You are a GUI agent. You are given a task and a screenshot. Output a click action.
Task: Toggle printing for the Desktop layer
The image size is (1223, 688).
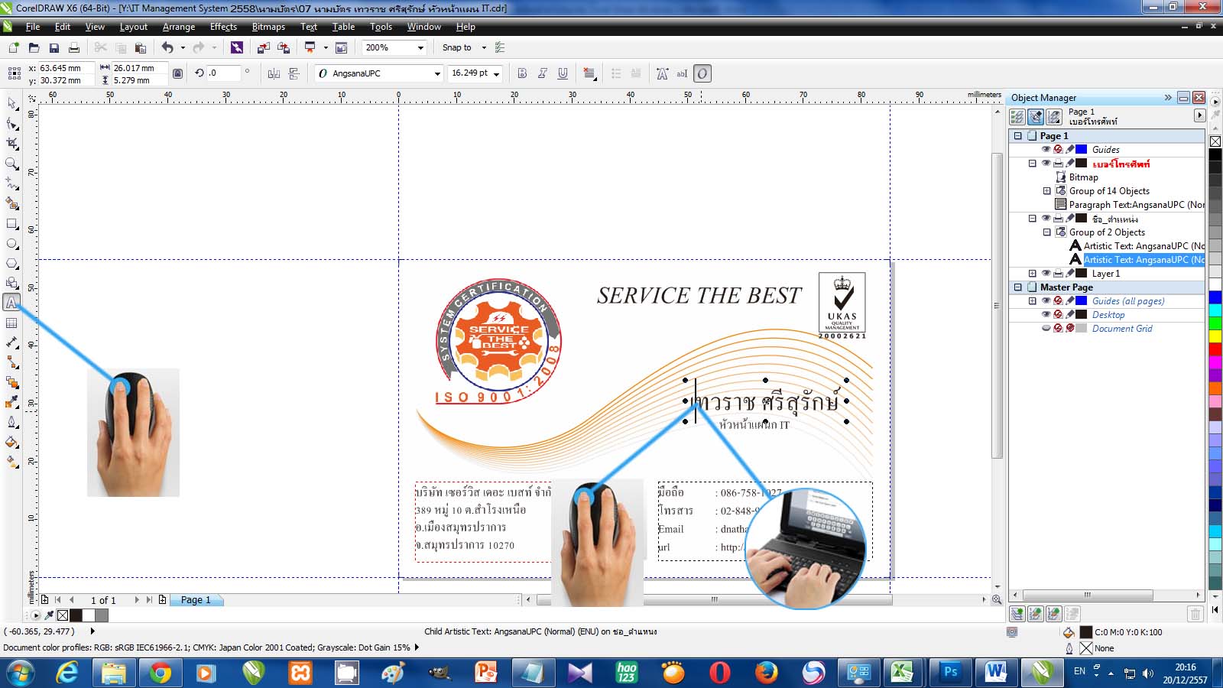(x=1058, y=315)
